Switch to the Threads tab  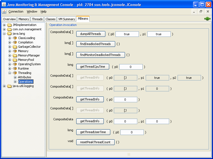tap(37, 19)
